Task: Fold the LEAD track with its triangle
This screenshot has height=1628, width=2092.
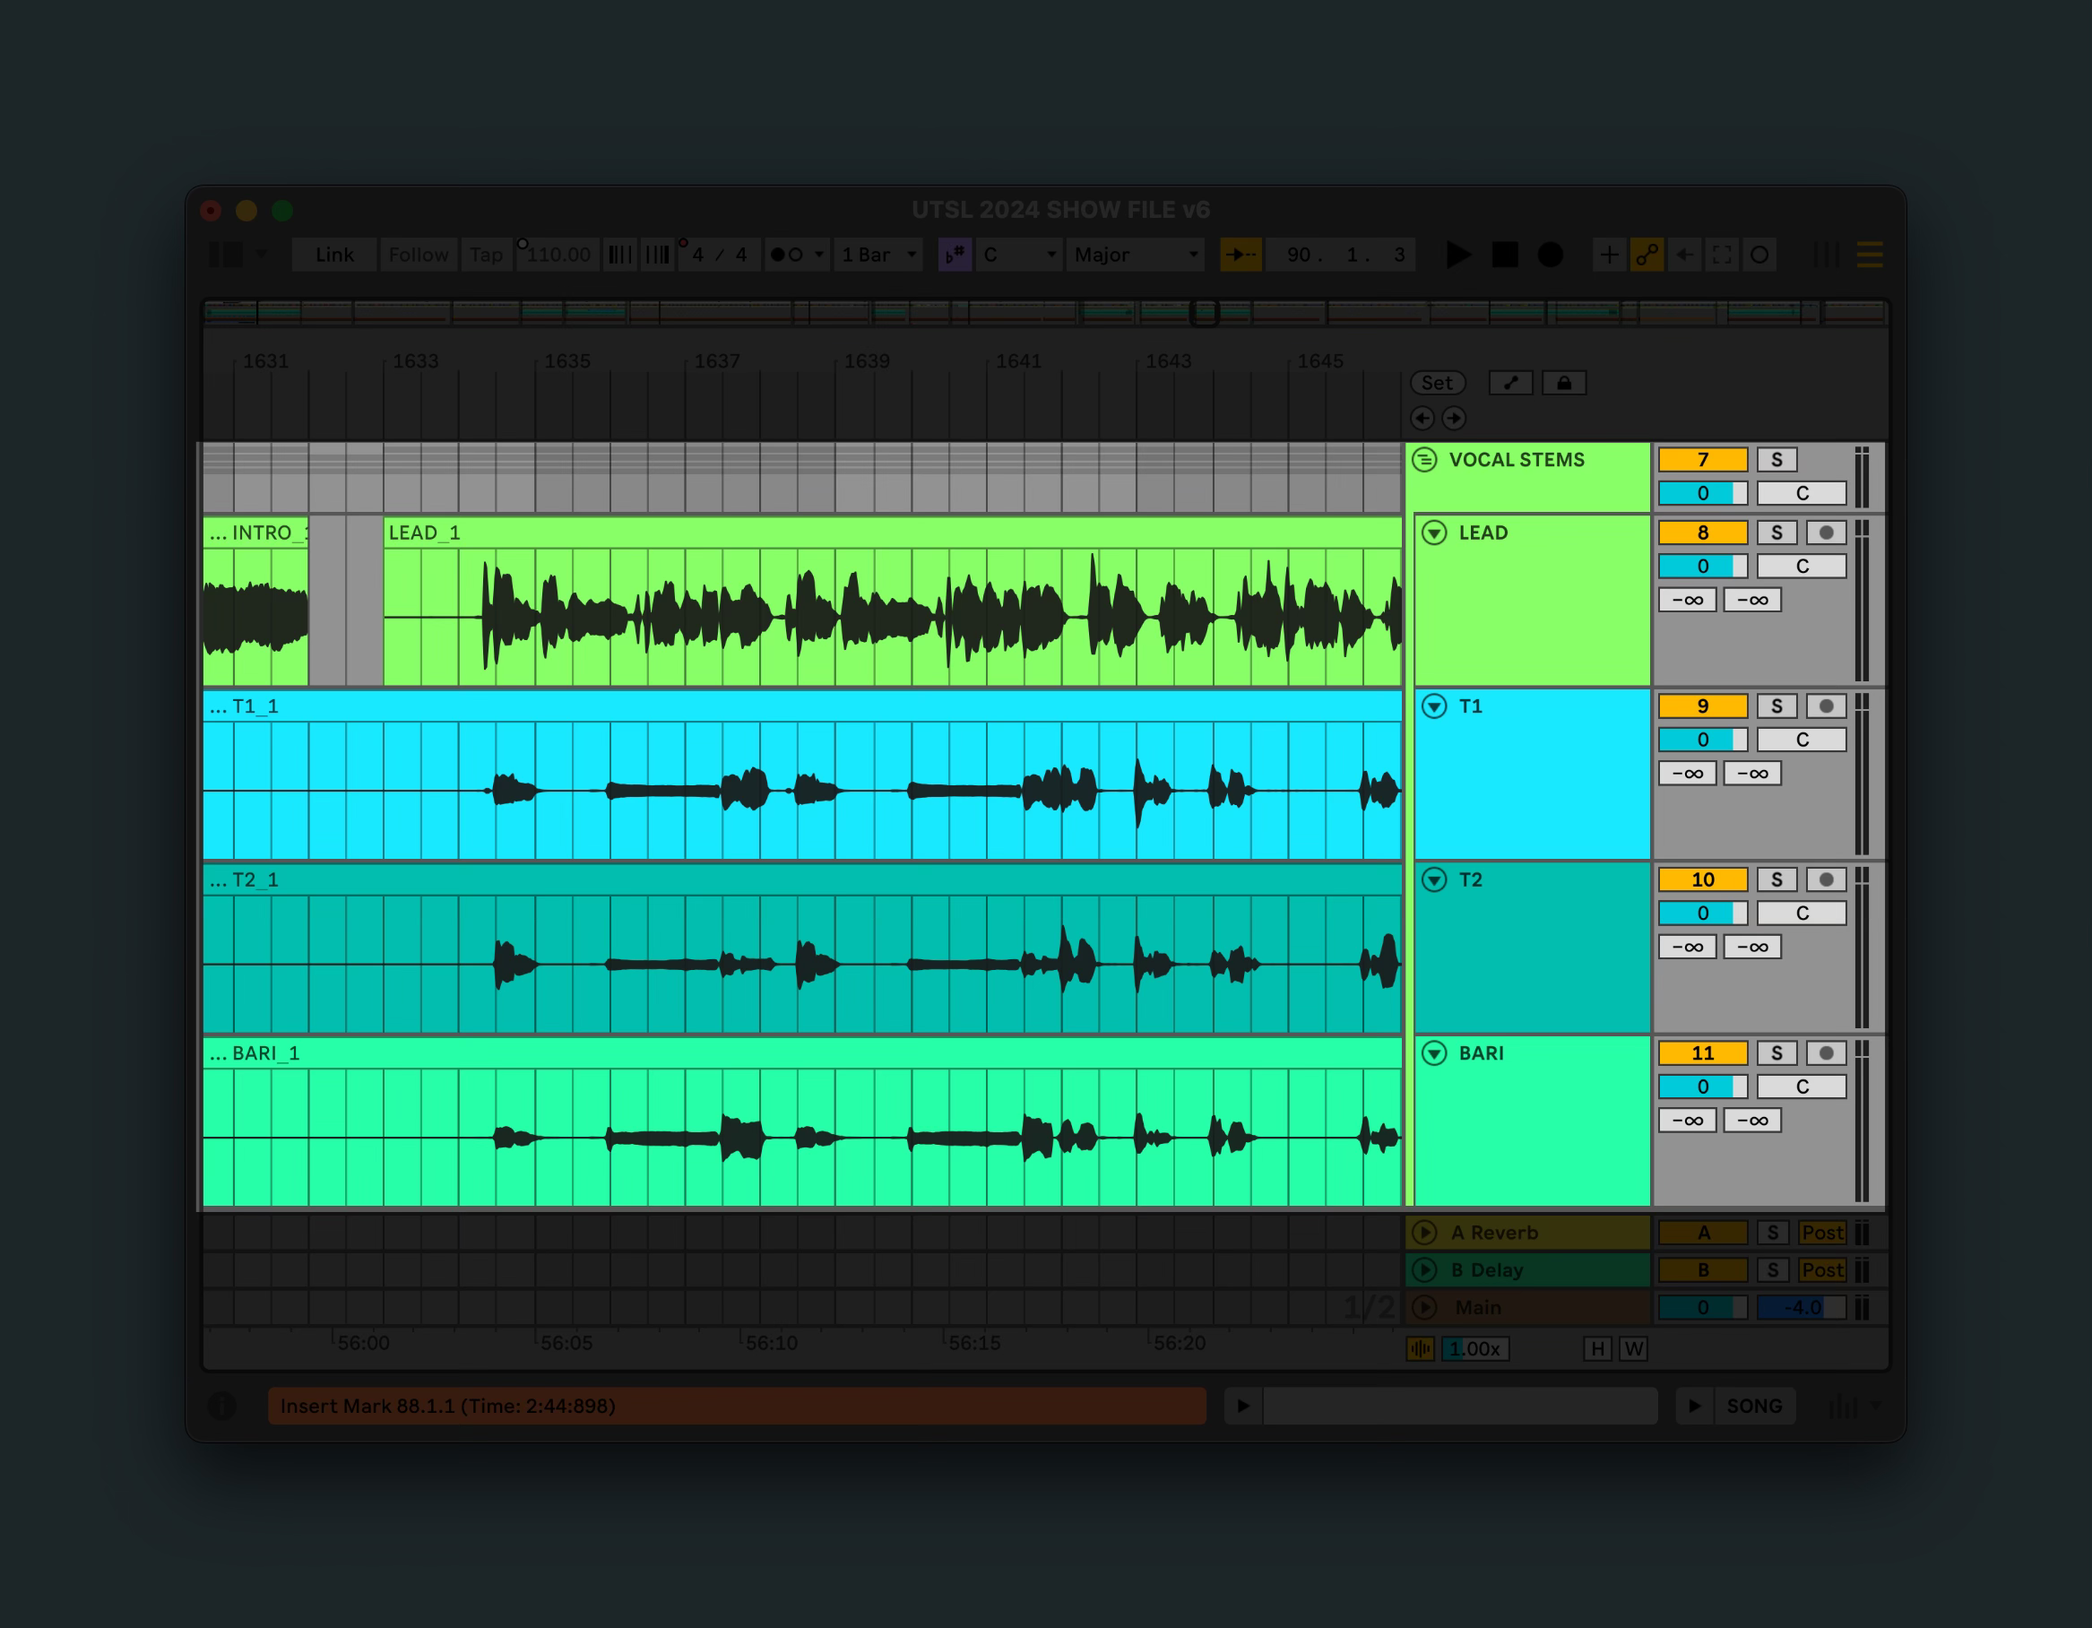Action: 1434,533
